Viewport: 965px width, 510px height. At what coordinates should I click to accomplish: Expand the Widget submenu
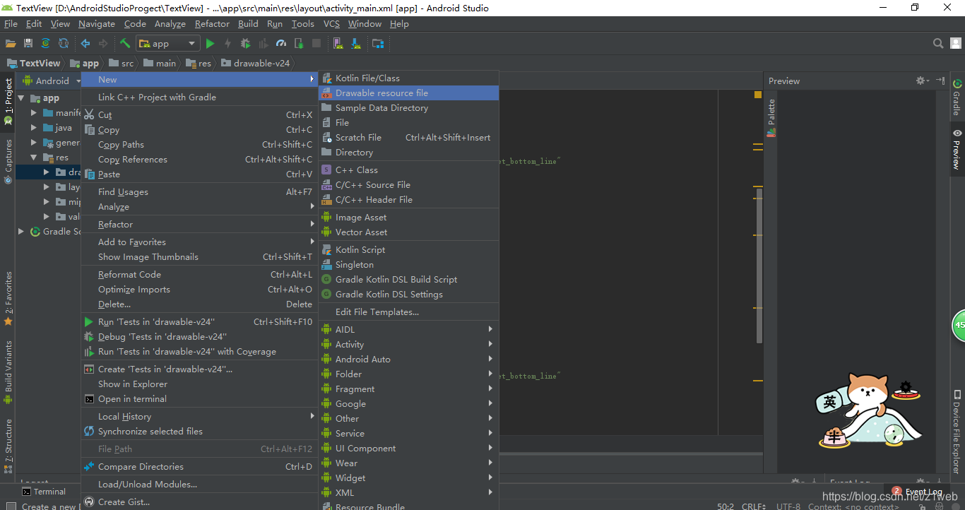[409, 478]
